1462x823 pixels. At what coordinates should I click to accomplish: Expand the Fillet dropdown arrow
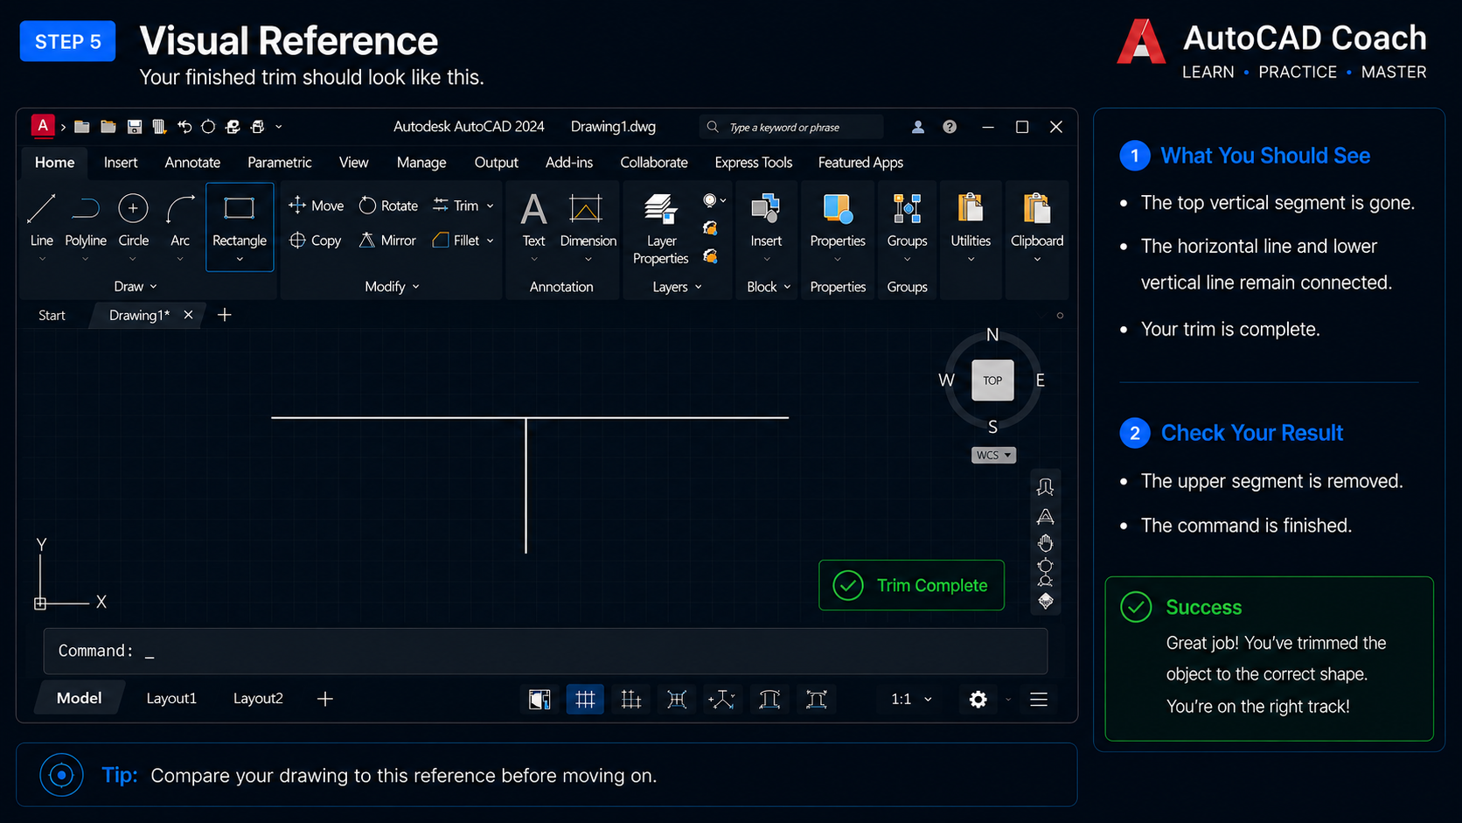tap(491, 241)
